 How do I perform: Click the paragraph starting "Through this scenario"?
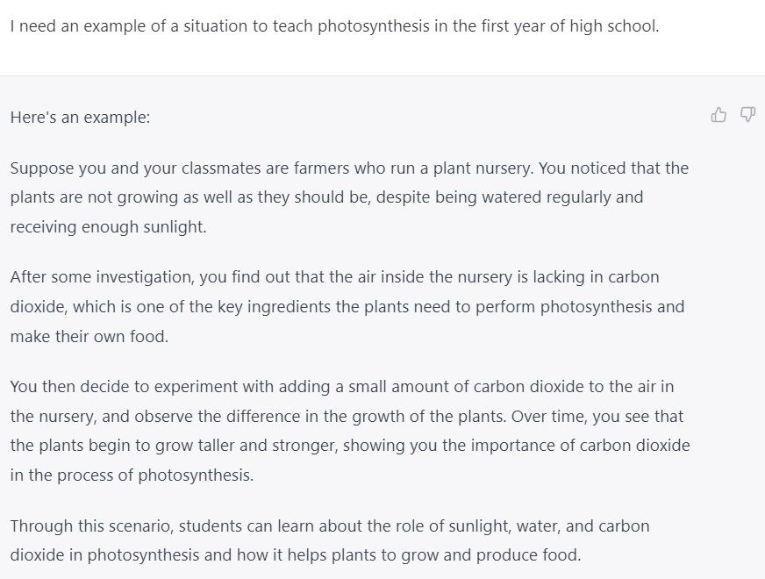point(330,540)
